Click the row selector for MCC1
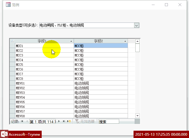Image resolution: width=189 pixels, height=138 pixels. (x=12, y=46)
